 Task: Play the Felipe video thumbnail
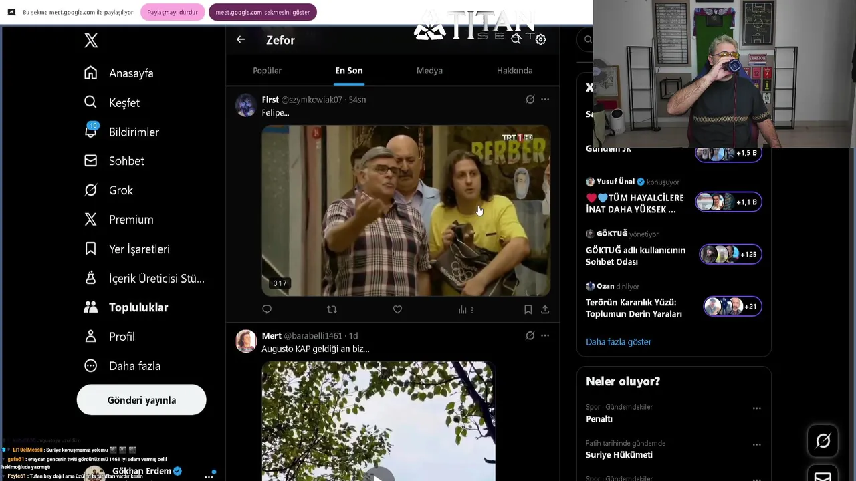click(x=406, y=210)
